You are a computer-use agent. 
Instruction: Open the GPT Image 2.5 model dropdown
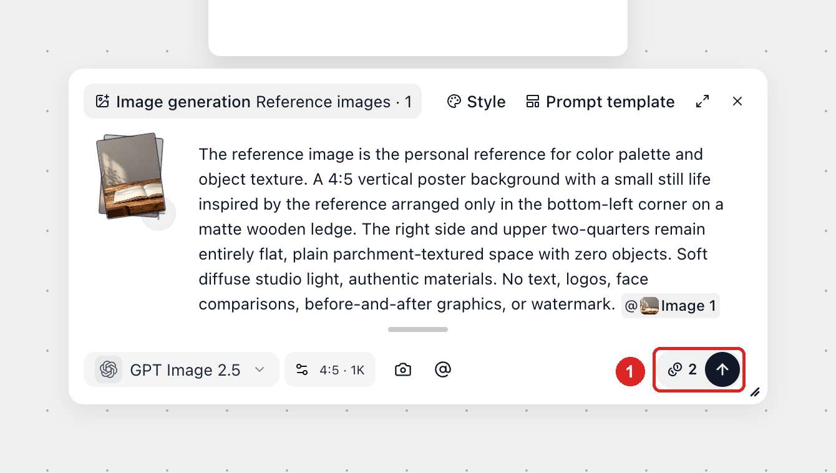coord(182,369)
